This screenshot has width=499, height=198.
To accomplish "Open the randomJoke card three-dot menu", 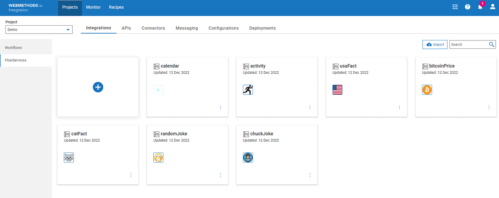I will click(x=221, y=175).
